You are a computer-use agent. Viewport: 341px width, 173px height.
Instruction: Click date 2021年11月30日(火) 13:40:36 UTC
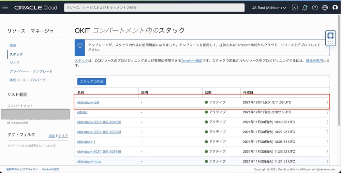click(269, 122)
